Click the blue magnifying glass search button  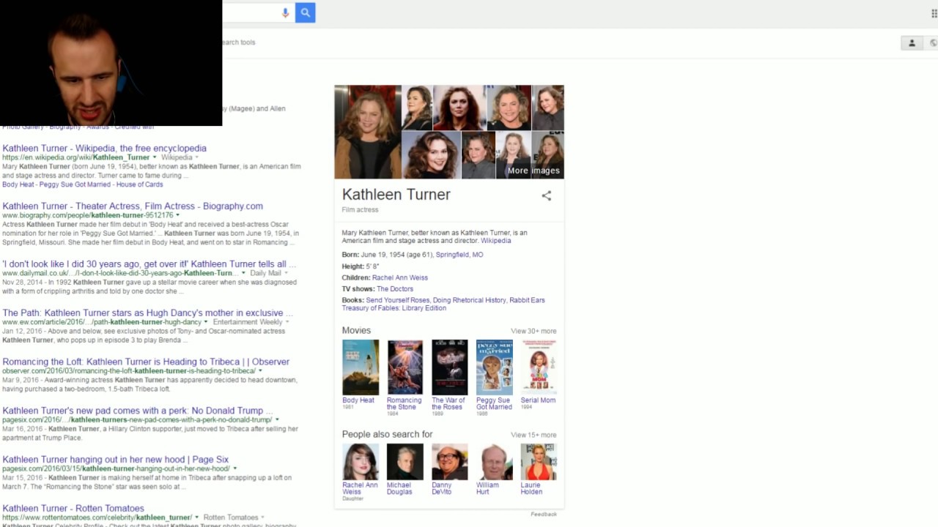point(306,12)
